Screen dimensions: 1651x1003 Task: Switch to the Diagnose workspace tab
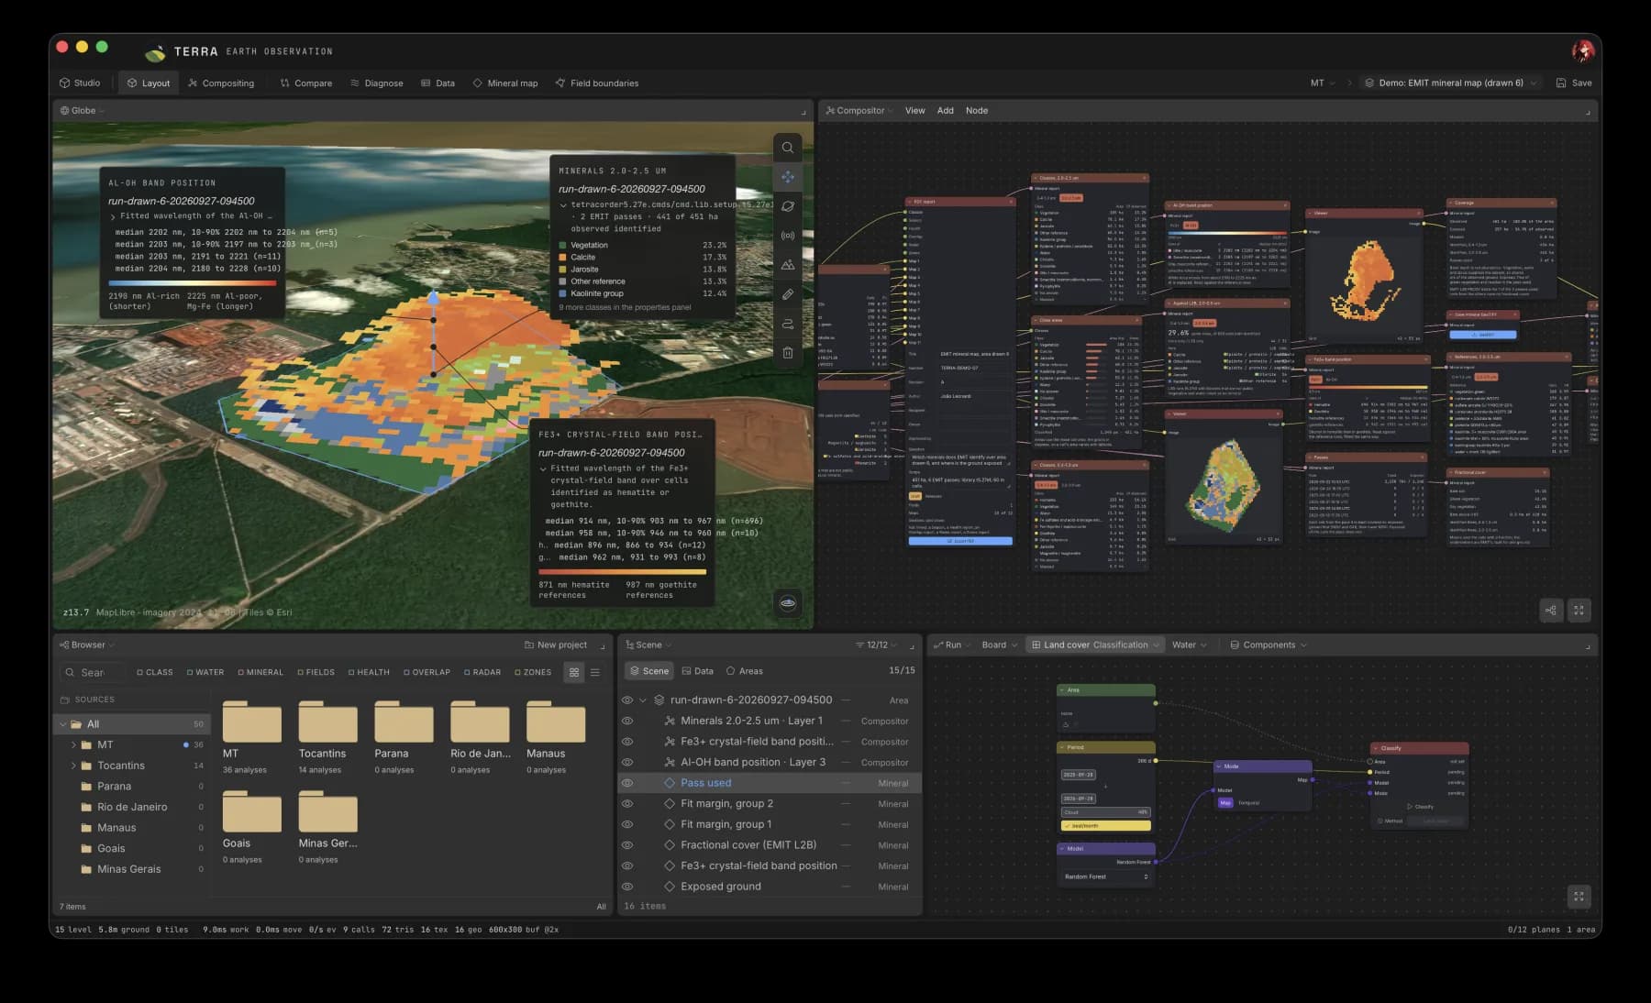377,83
